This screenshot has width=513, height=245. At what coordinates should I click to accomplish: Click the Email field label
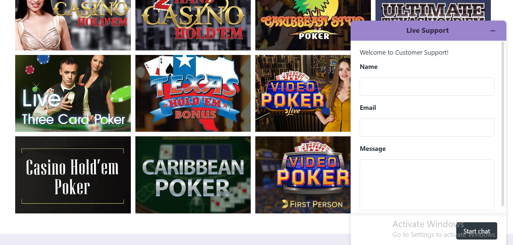(368, 108)
